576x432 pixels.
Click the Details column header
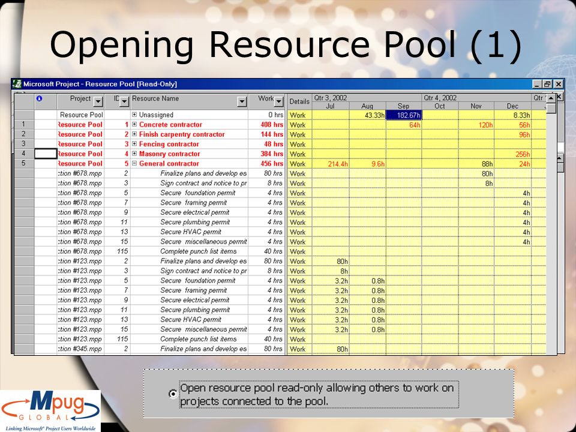tap(299, 101)
